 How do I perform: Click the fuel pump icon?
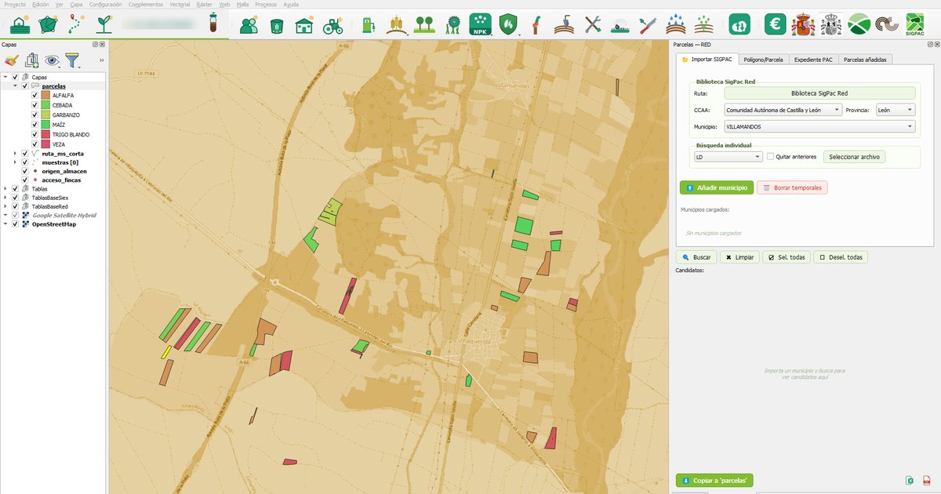(368, 25)
